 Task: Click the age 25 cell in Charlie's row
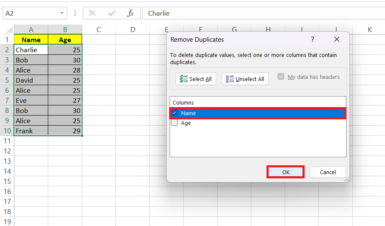[65, 50]
